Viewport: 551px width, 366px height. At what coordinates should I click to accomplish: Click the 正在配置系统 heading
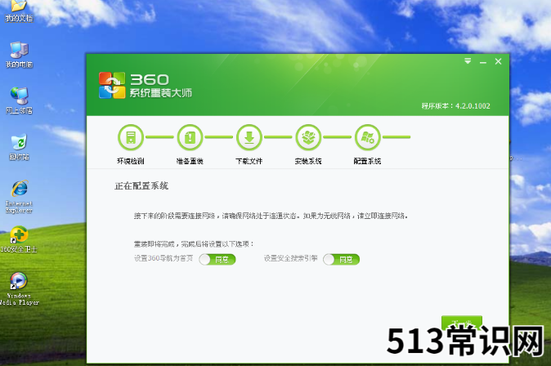[141, 185]
